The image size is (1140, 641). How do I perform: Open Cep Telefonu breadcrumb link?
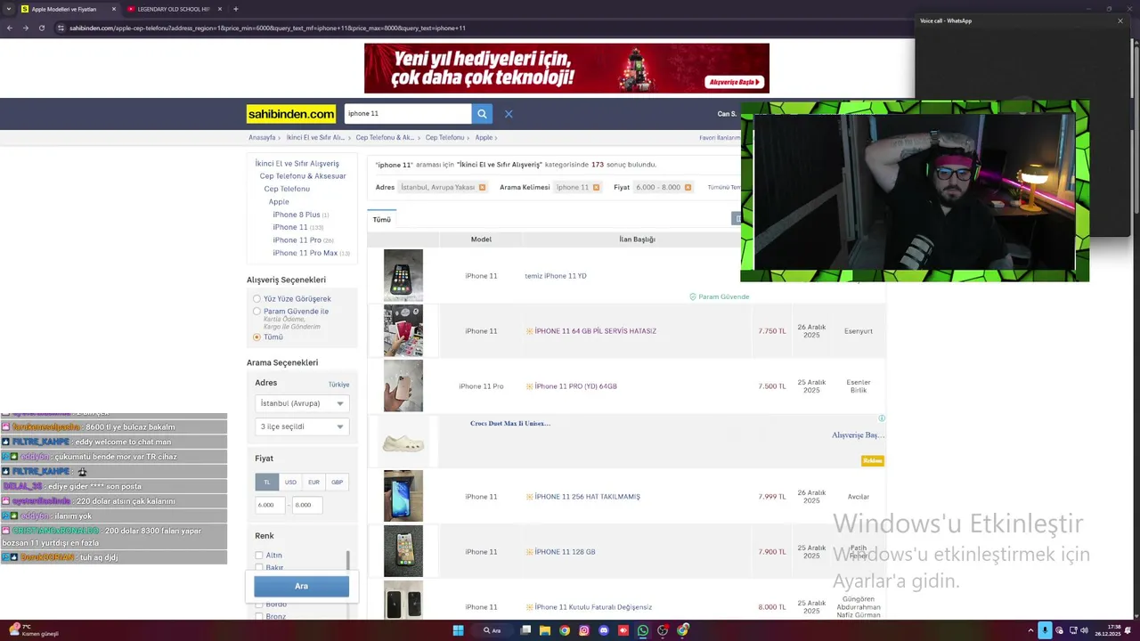tap(444, 138)
